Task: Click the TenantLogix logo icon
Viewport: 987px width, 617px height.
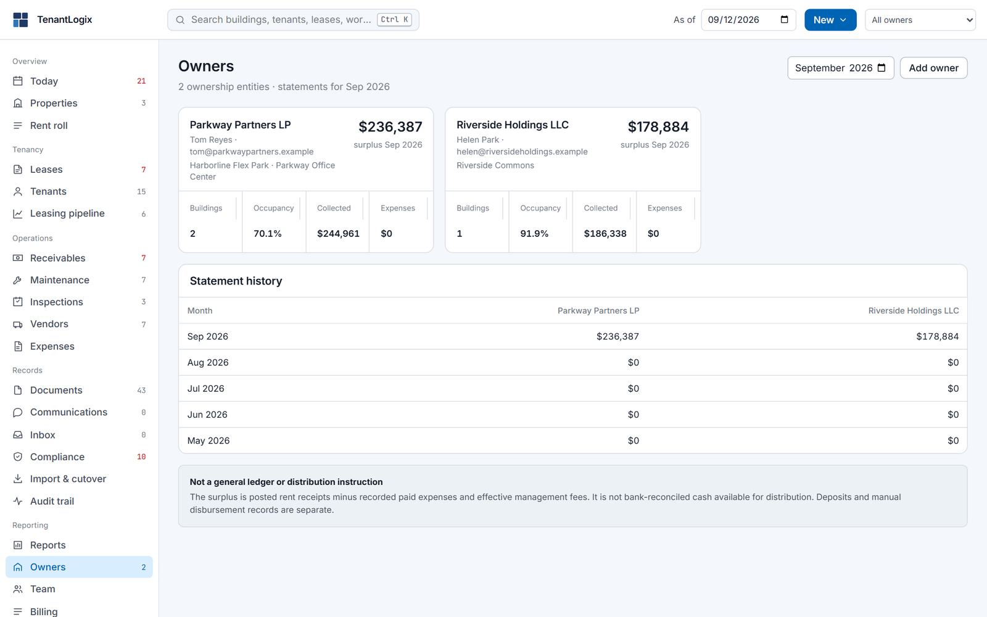Action: tap(20, 20)
